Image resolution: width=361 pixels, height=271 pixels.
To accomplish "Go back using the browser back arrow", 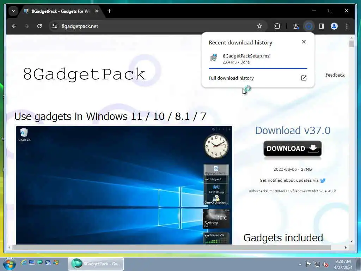I will click(14, 26).
